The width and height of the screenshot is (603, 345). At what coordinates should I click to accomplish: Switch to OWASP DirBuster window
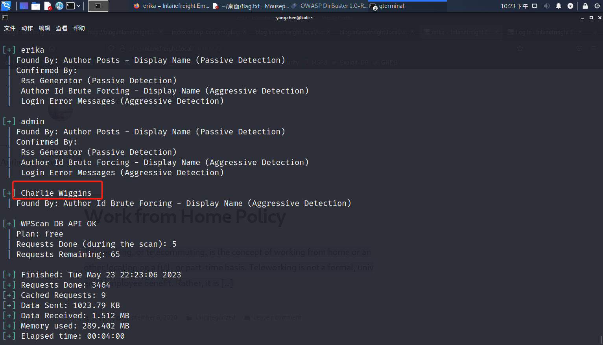pos(330,6)
